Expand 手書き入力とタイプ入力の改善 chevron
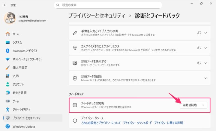 205,33
